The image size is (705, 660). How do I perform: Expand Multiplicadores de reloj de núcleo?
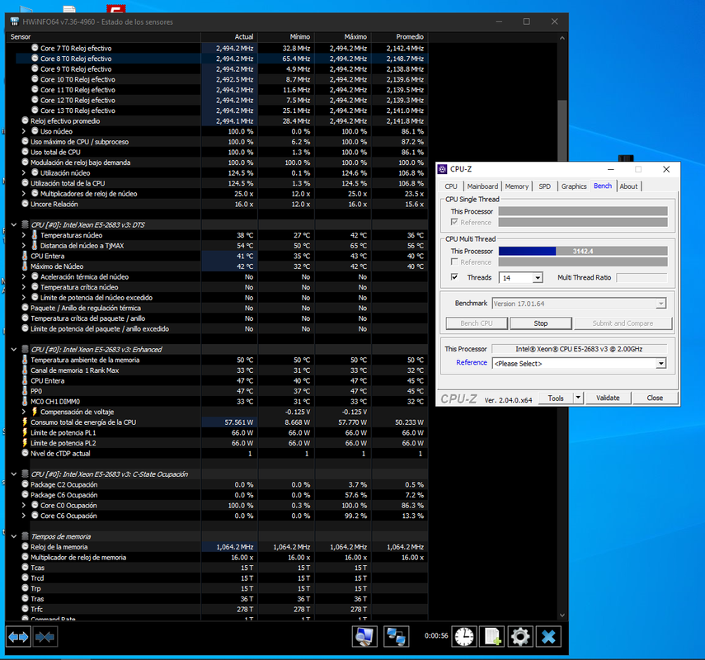pos(24,193)
